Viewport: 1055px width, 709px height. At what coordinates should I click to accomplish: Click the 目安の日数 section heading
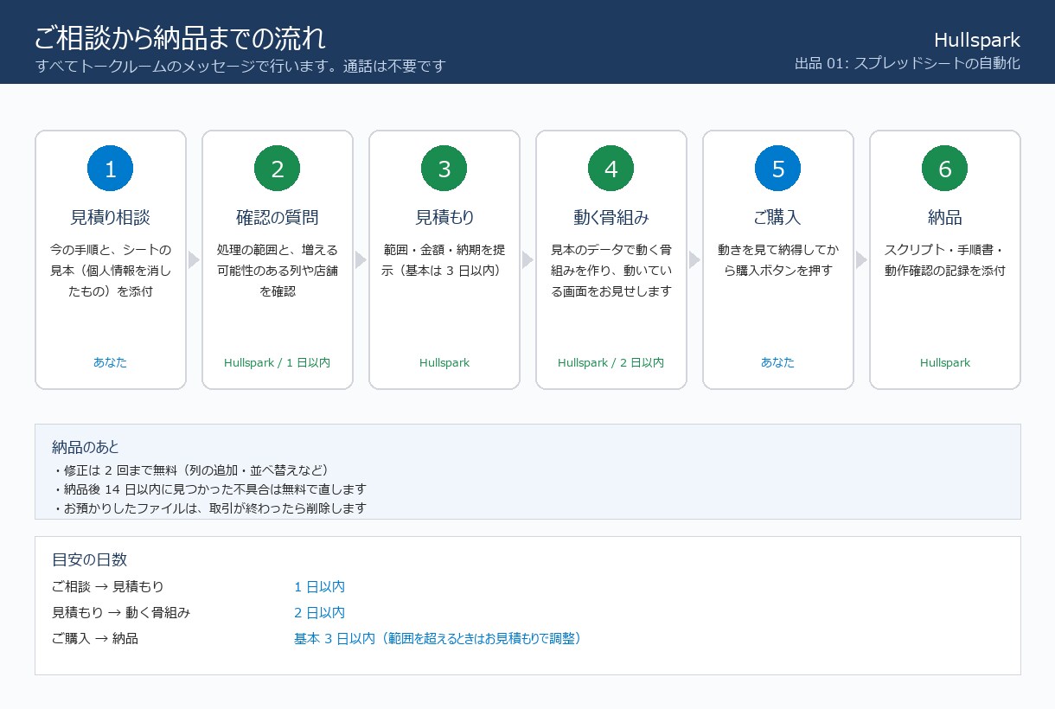click(90, 559)
